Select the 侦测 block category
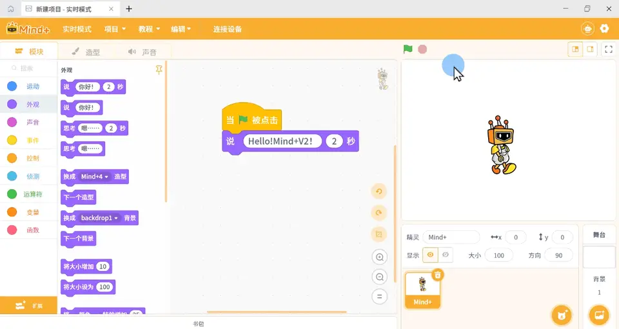This screenshot has height=329, width=619. 28,176
